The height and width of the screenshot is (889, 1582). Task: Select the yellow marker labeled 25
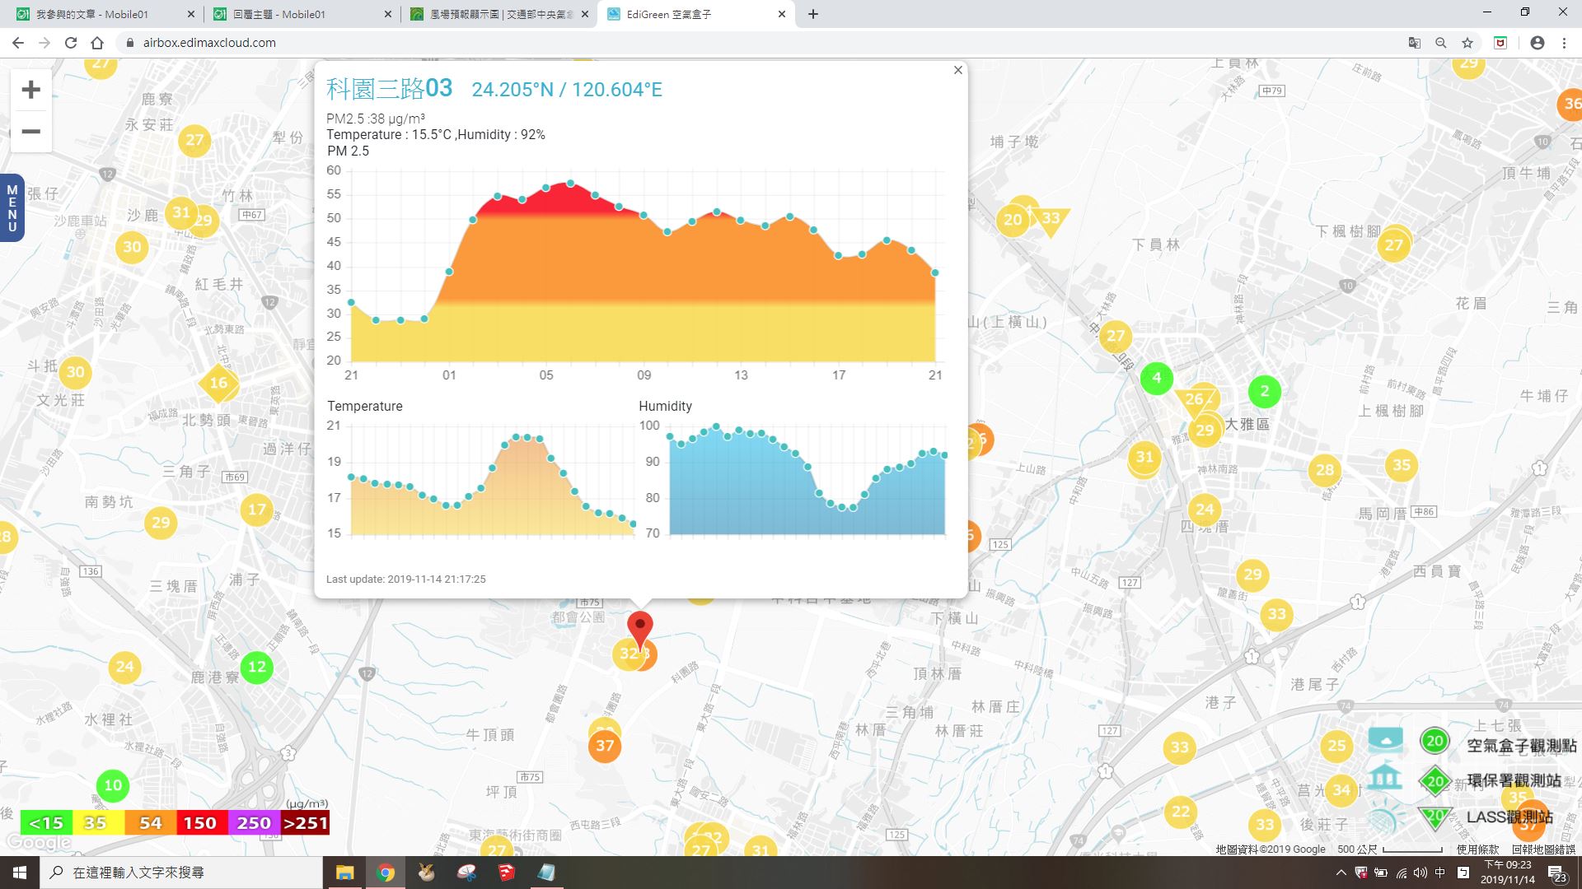coord(1336,747)
